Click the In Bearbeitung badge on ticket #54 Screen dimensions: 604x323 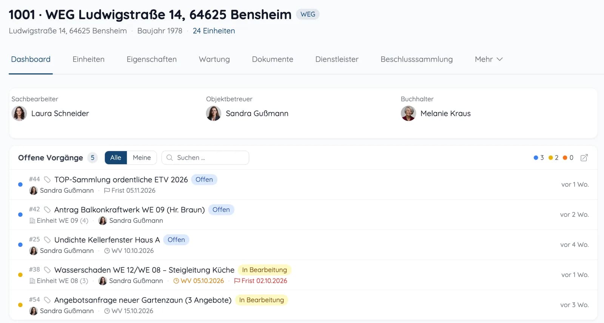tap(262, 300)
